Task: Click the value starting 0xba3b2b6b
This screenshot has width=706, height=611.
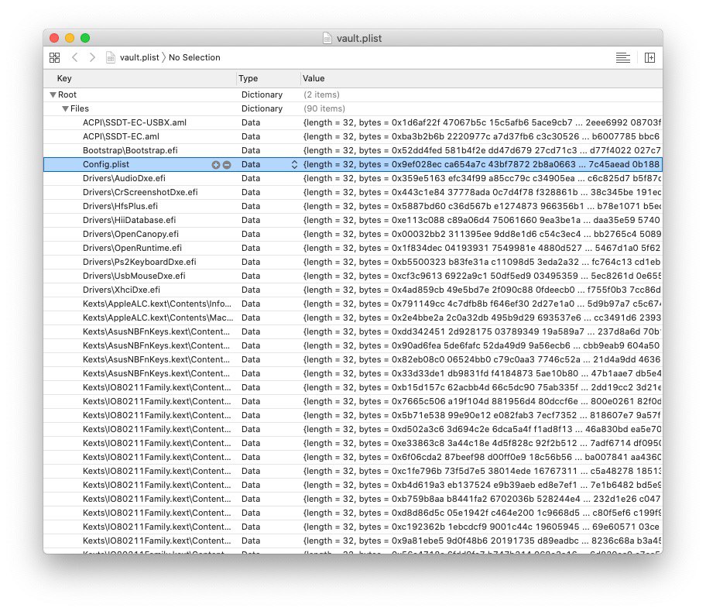Action: click(x=482, y=136)
